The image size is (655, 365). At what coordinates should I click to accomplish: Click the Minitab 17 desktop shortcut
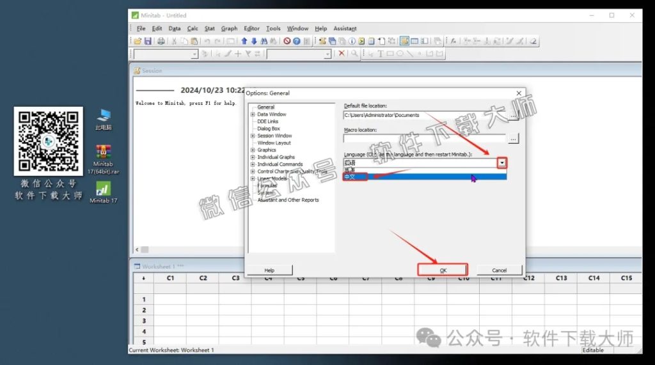[x=103, y=192]
